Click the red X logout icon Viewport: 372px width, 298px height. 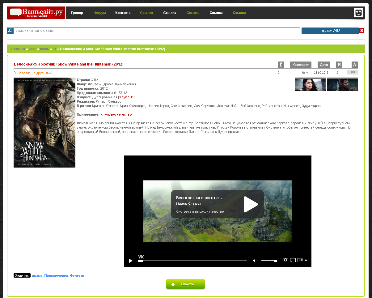361,31
